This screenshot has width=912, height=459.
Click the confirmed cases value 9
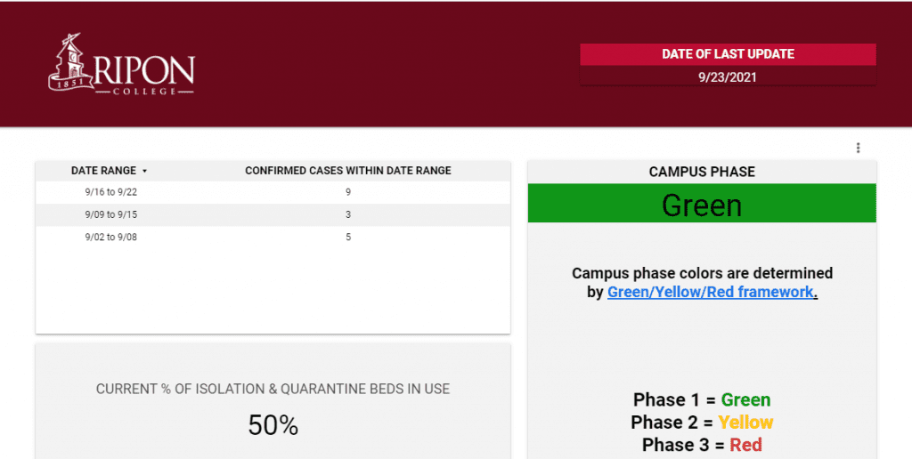coord(348,192)
